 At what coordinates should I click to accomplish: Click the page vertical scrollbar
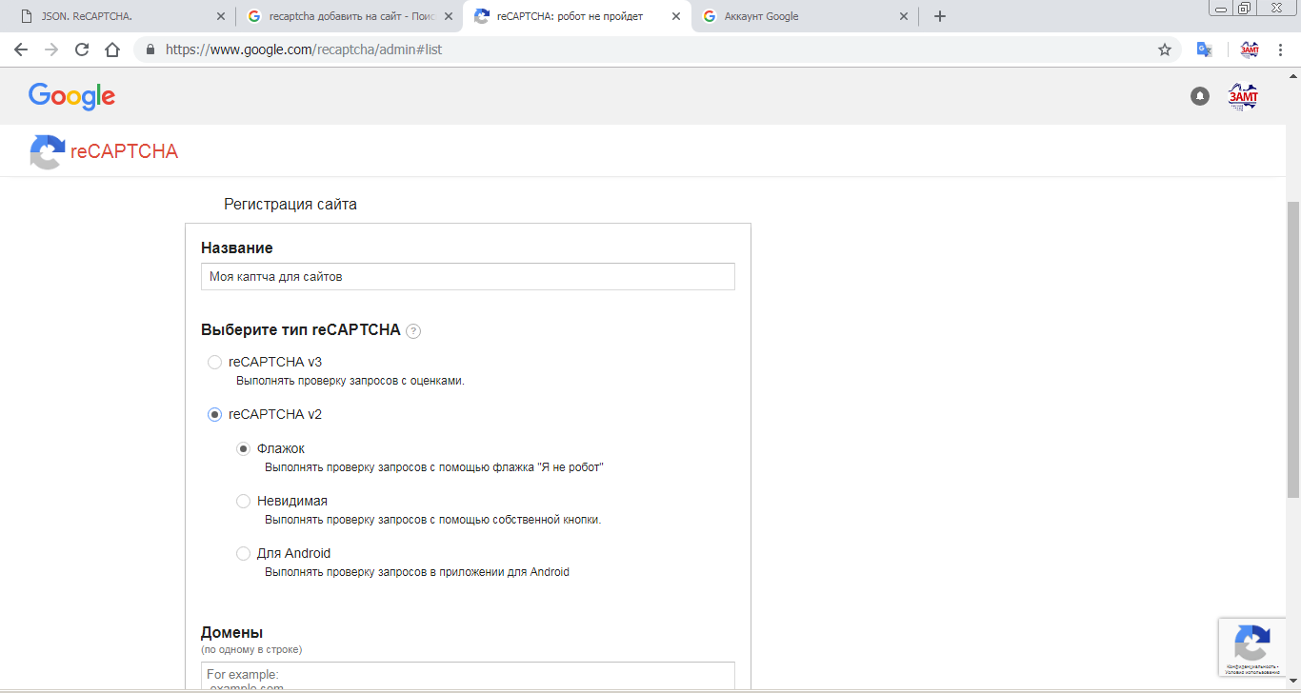1293,349
